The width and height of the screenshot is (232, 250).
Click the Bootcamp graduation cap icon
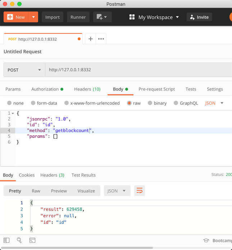pyautogui.click(x=206, y=240)
